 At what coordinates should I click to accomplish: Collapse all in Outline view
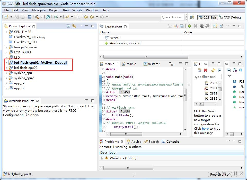tap(229, 70)
